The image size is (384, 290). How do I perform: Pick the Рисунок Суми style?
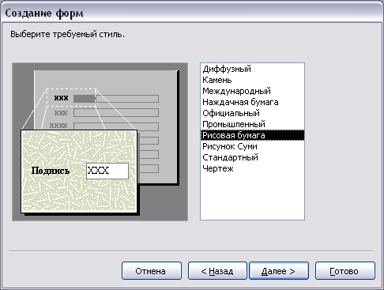252,146
